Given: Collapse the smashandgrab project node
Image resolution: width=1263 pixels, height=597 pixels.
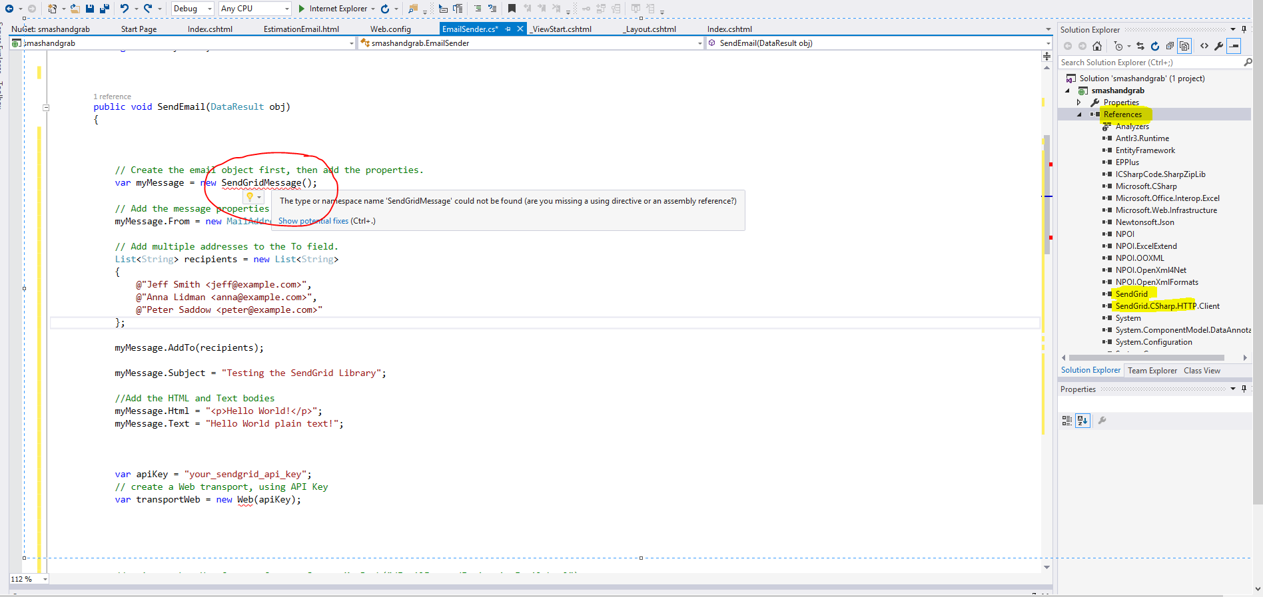Looking at the screenshot, I should tap(1067, 91).
